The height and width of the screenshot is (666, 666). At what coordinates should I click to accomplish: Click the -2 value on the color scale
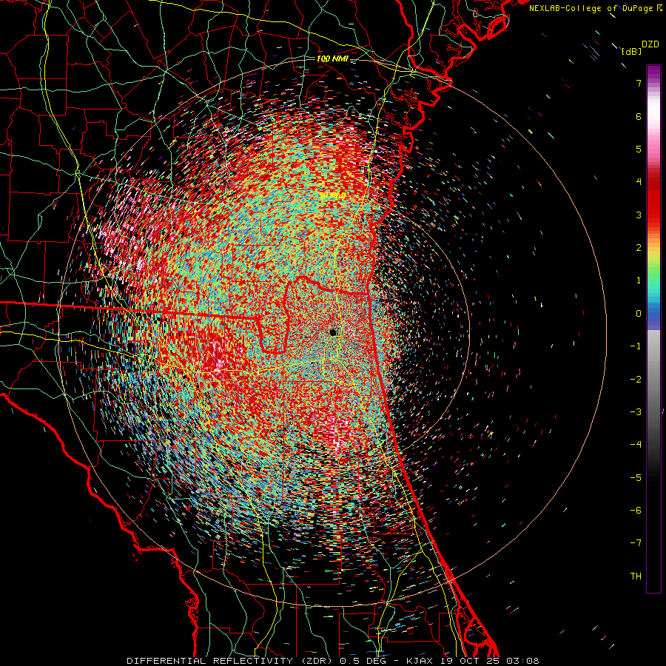point(636,380)
